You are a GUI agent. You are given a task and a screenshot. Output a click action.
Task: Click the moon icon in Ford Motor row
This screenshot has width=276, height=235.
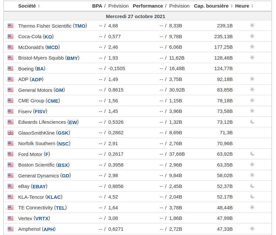coord(252,154)
